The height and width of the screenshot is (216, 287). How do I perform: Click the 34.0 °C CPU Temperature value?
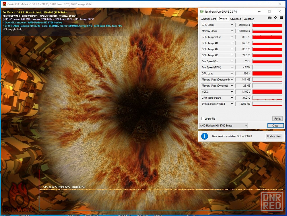[243, 98]
